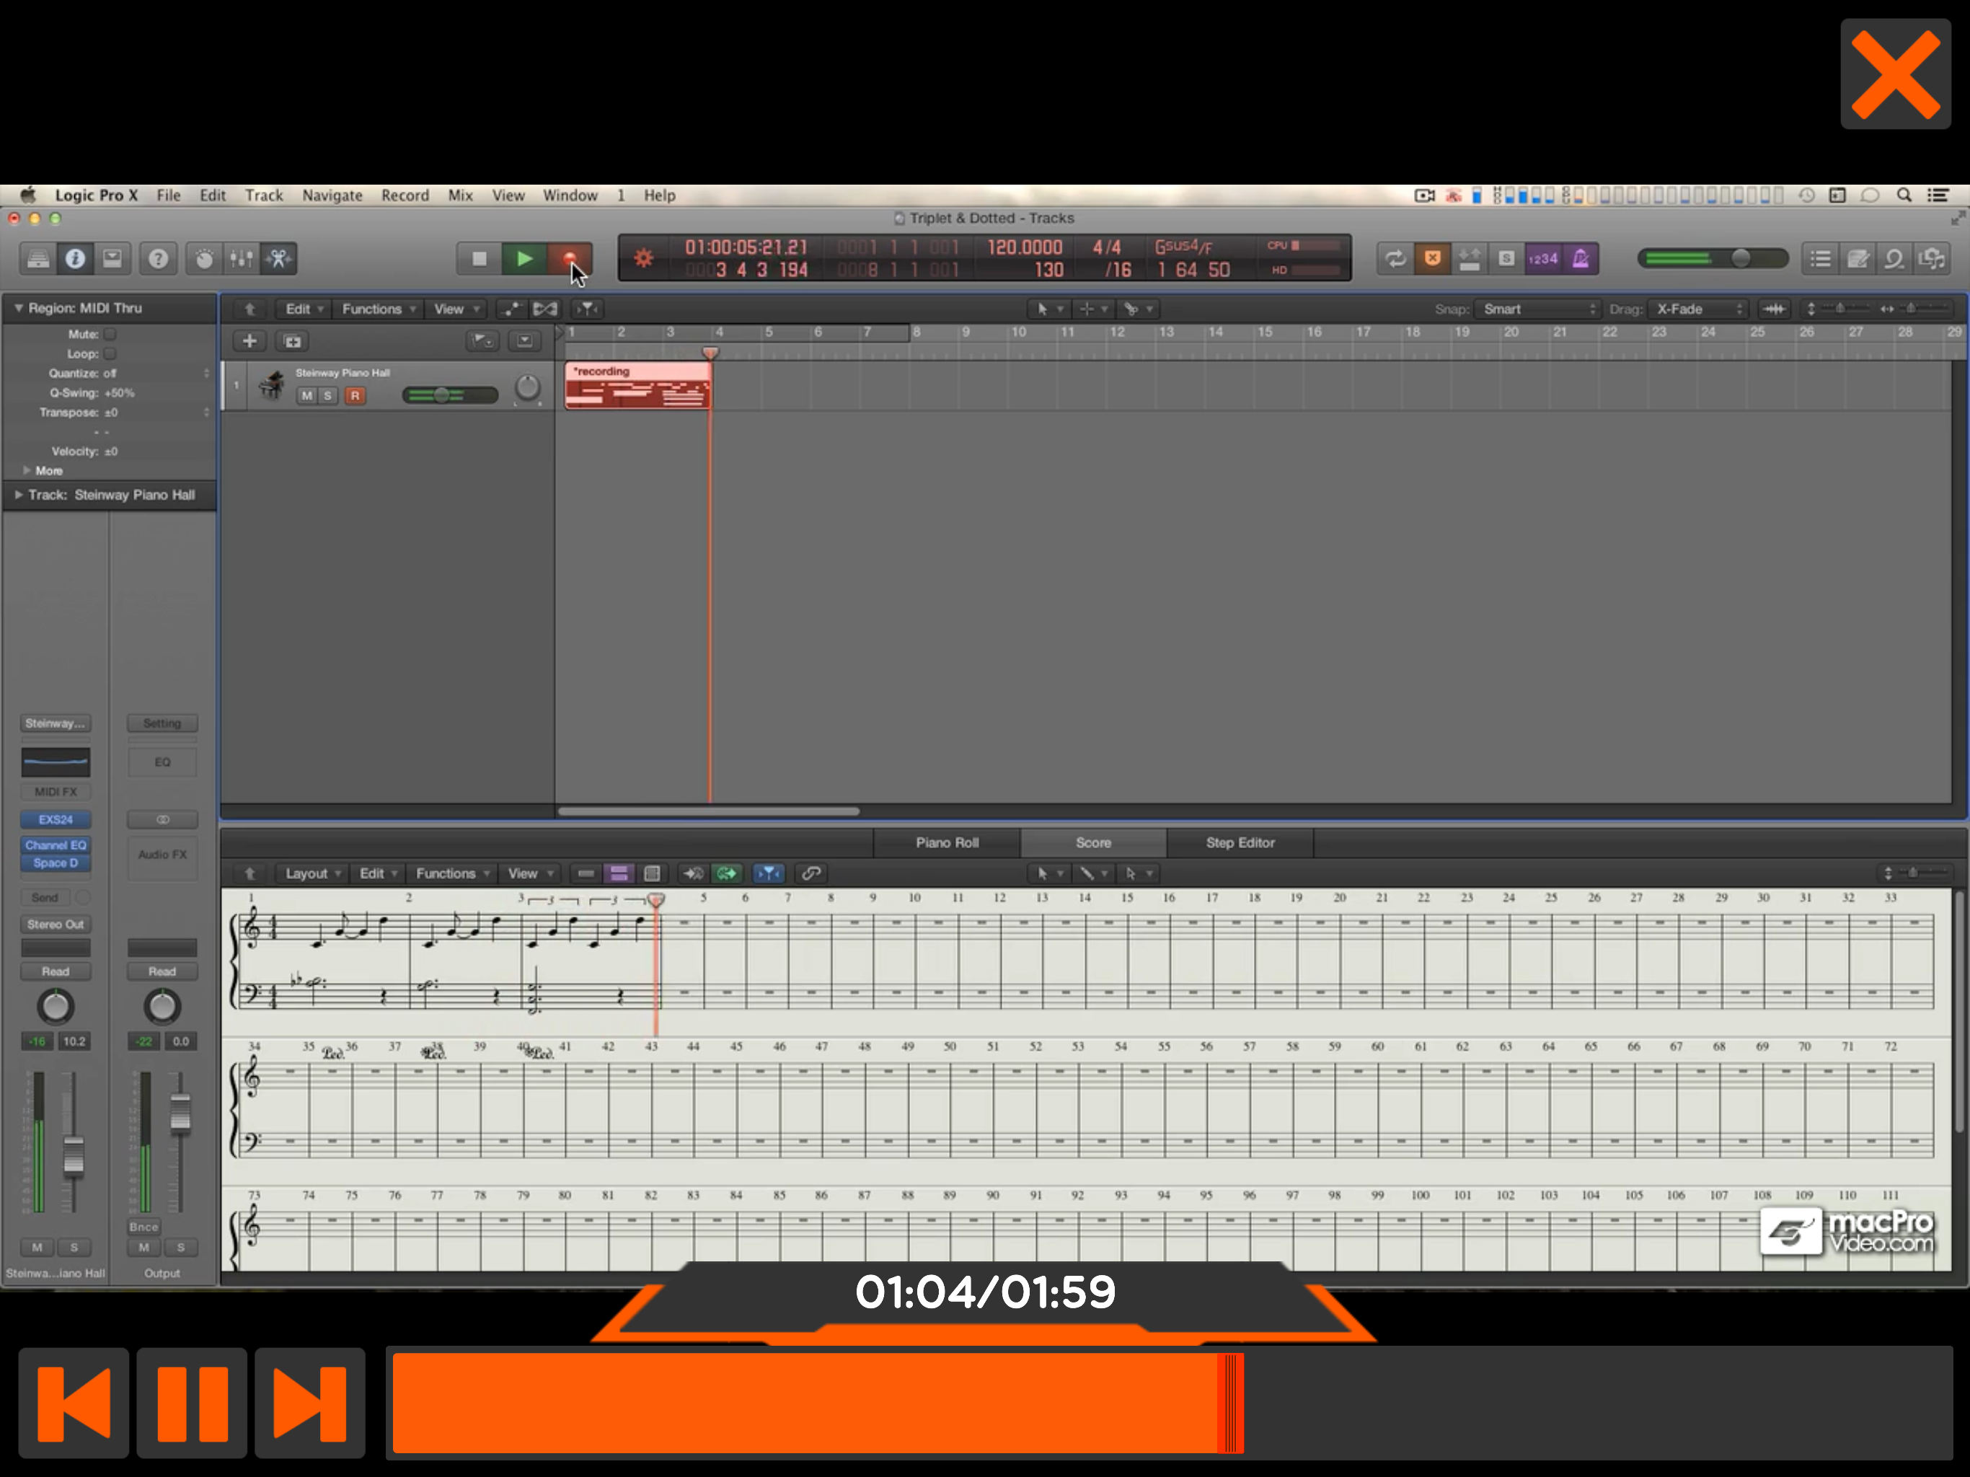Open the Mixer from the control bar

click(x=242, y=258)
